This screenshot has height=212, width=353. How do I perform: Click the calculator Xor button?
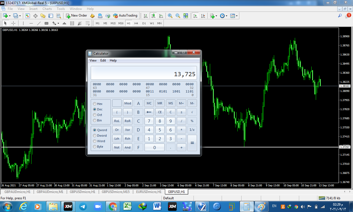click(x=128, y=130)
